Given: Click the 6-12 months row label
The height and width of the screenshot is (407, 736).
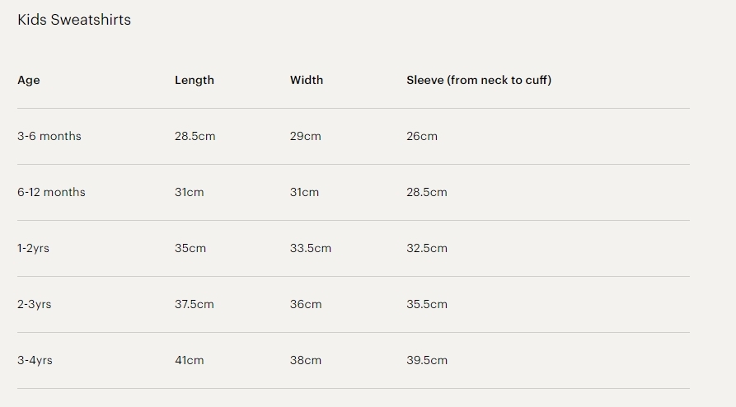Looking at the screenshot, I should pyautogui.click(x=51, y=192).
